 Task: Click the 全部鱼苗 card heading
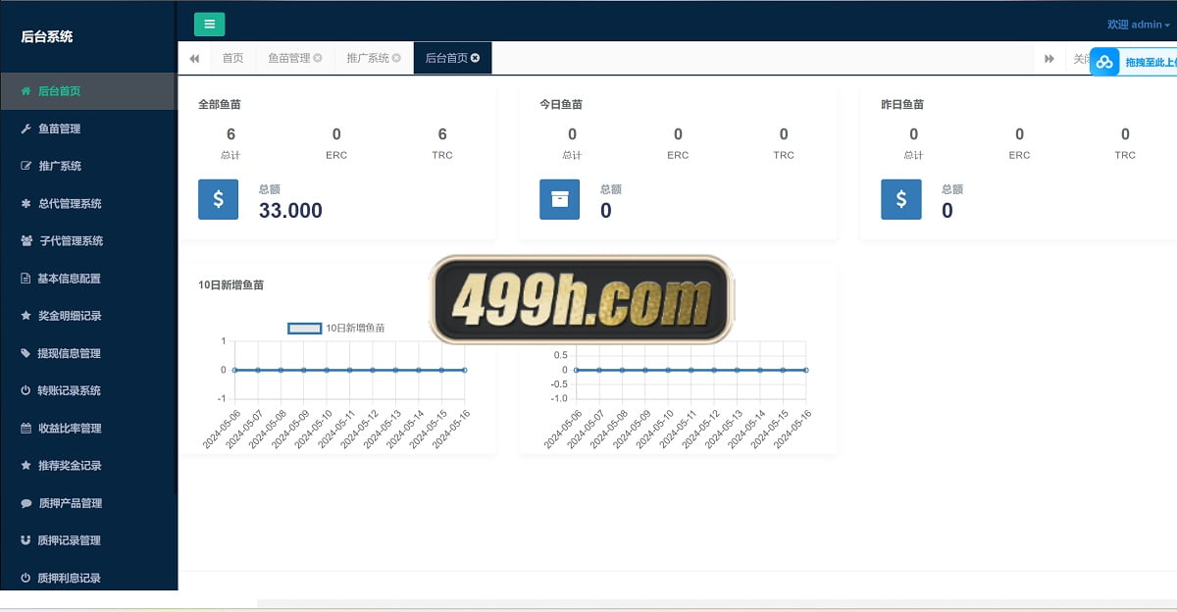coord(218,104)
